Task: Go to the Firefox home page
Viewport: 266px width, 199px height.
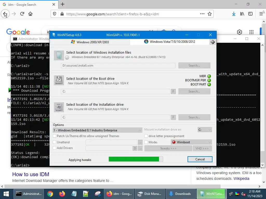Action: click(30, 14)
